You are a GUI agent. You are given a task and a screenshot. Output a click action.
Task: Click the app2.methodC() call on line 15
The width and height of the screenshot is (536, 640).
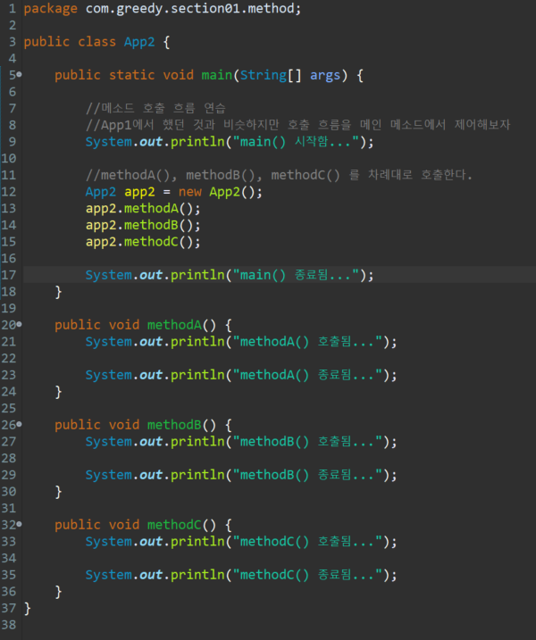tap(143, 242)
